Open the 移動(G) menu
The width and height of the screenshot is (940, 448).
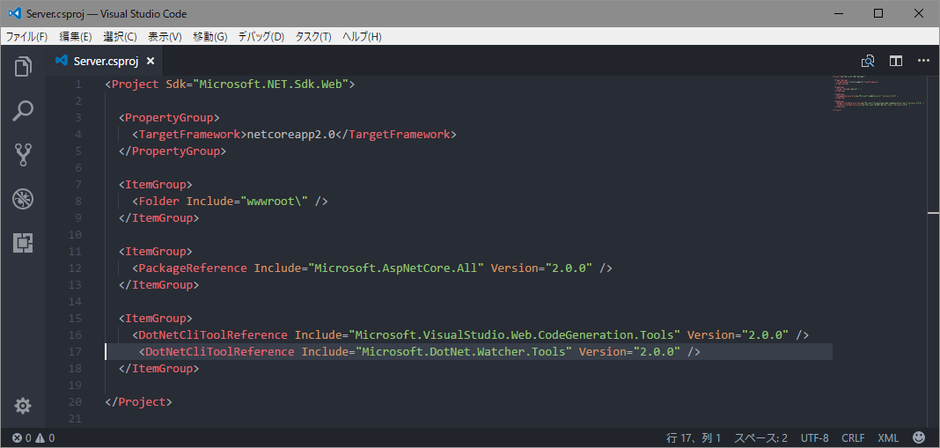tap(209, 37)
